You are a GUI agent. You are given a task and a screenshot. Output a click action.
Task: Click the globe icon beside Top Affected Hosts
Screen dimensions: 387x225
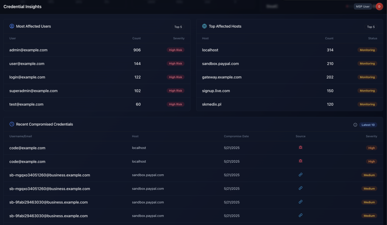click(x=204, y=26)
